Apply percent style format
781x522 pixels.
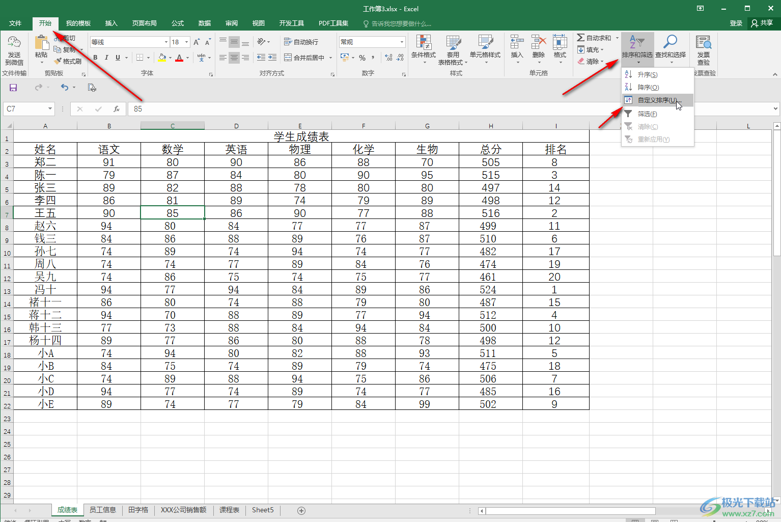362,58
